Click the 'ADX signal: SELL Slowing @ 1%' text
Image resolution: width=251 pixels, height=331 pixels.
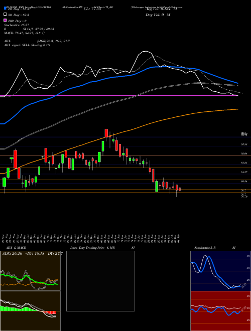point(27,45)
